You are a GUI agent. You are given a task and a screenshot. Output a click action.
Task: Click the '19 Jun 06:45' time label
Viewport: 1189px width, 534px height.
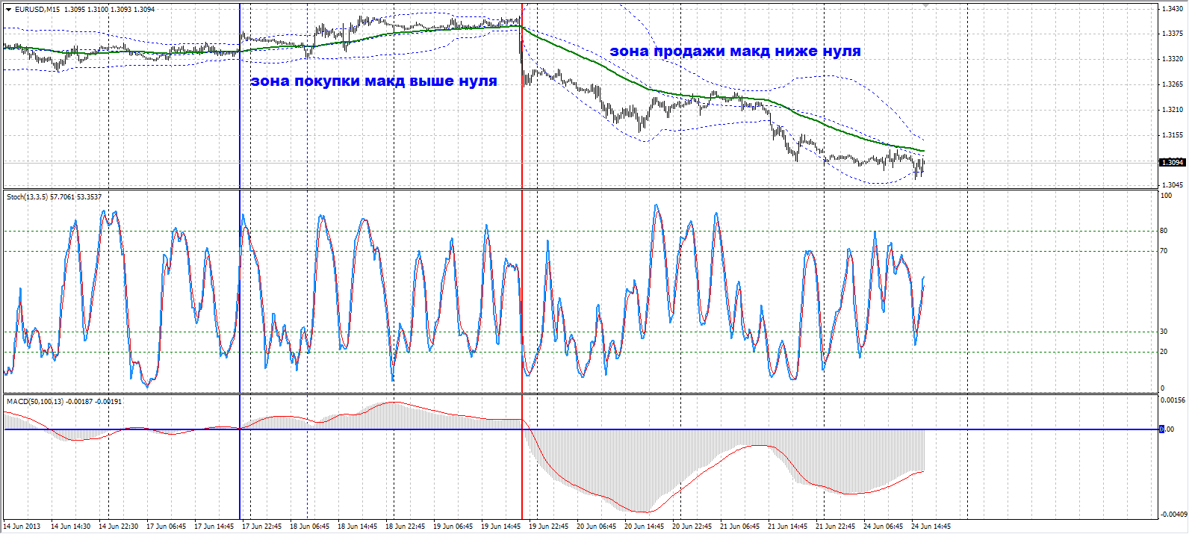click(453, 527)
